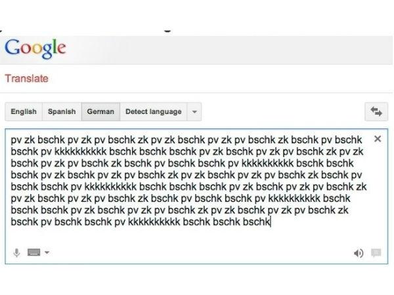Expand keyboard input options arrow
Viewport: 394px width, 295px height.
47,252
